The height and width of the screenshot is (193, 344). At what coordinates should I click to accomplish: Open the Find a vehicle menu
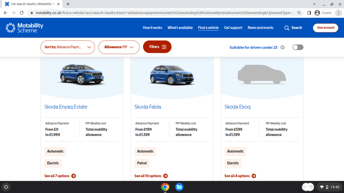click(x=208, y=28)
